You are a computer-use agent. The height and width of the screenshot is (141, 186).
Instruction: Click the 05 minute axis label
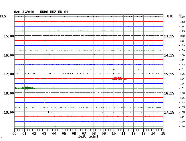[64, 133]
